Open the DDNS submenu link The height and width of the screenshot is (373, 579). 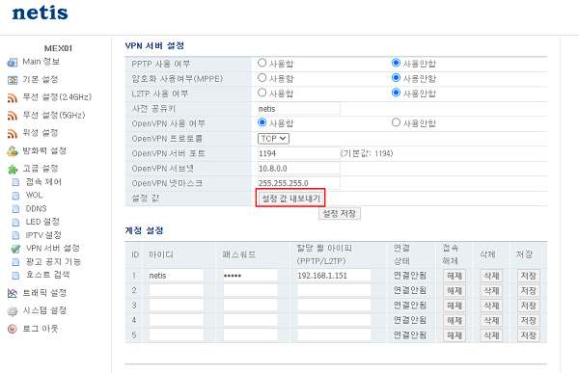click(x=37, y=209)
